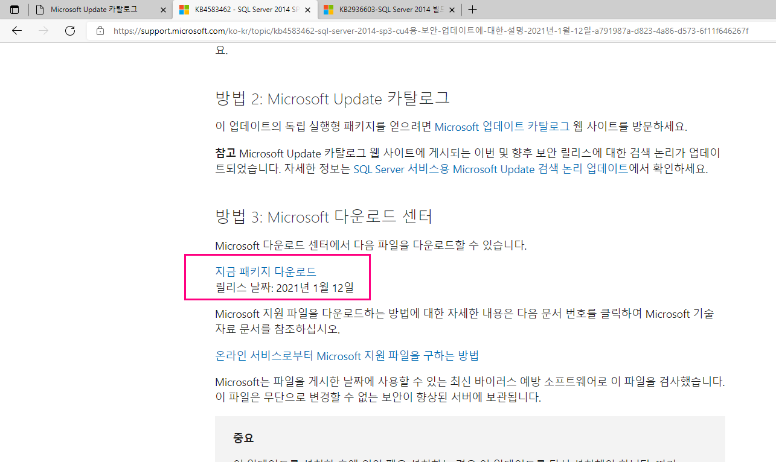Viewport: 776px width, 462px height.
Task: Open the tab actions menu icon
Action: coord(14,10)
